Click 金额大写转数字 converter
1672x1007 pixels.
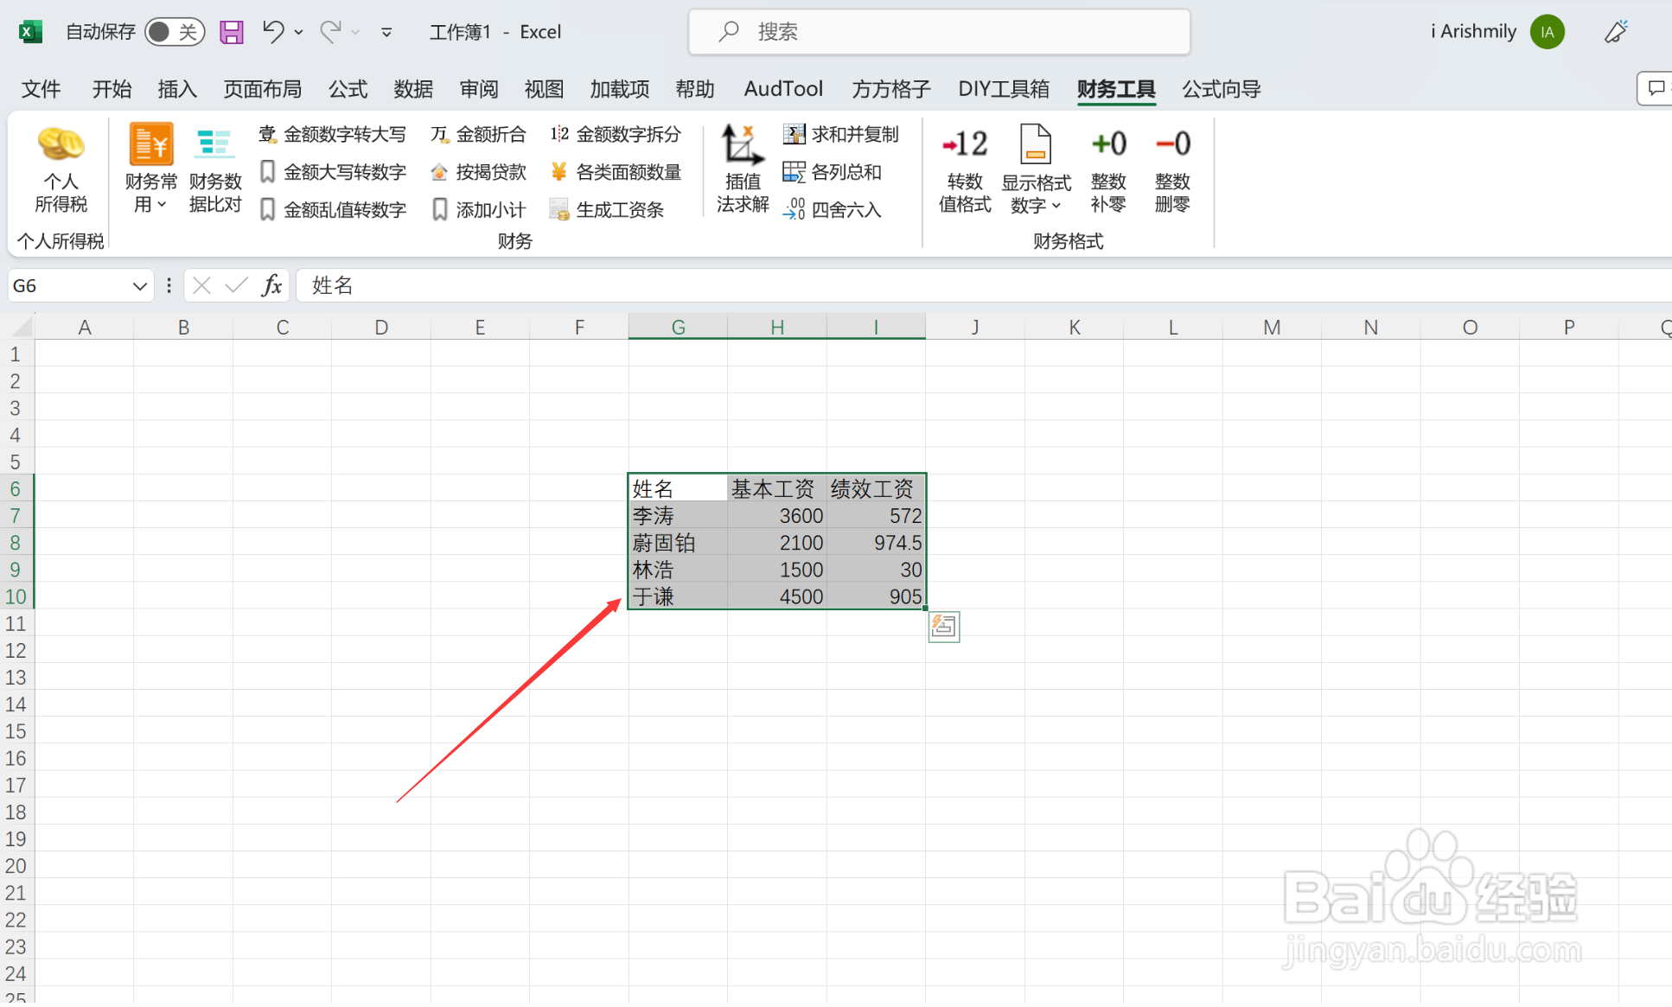(333, 172)
